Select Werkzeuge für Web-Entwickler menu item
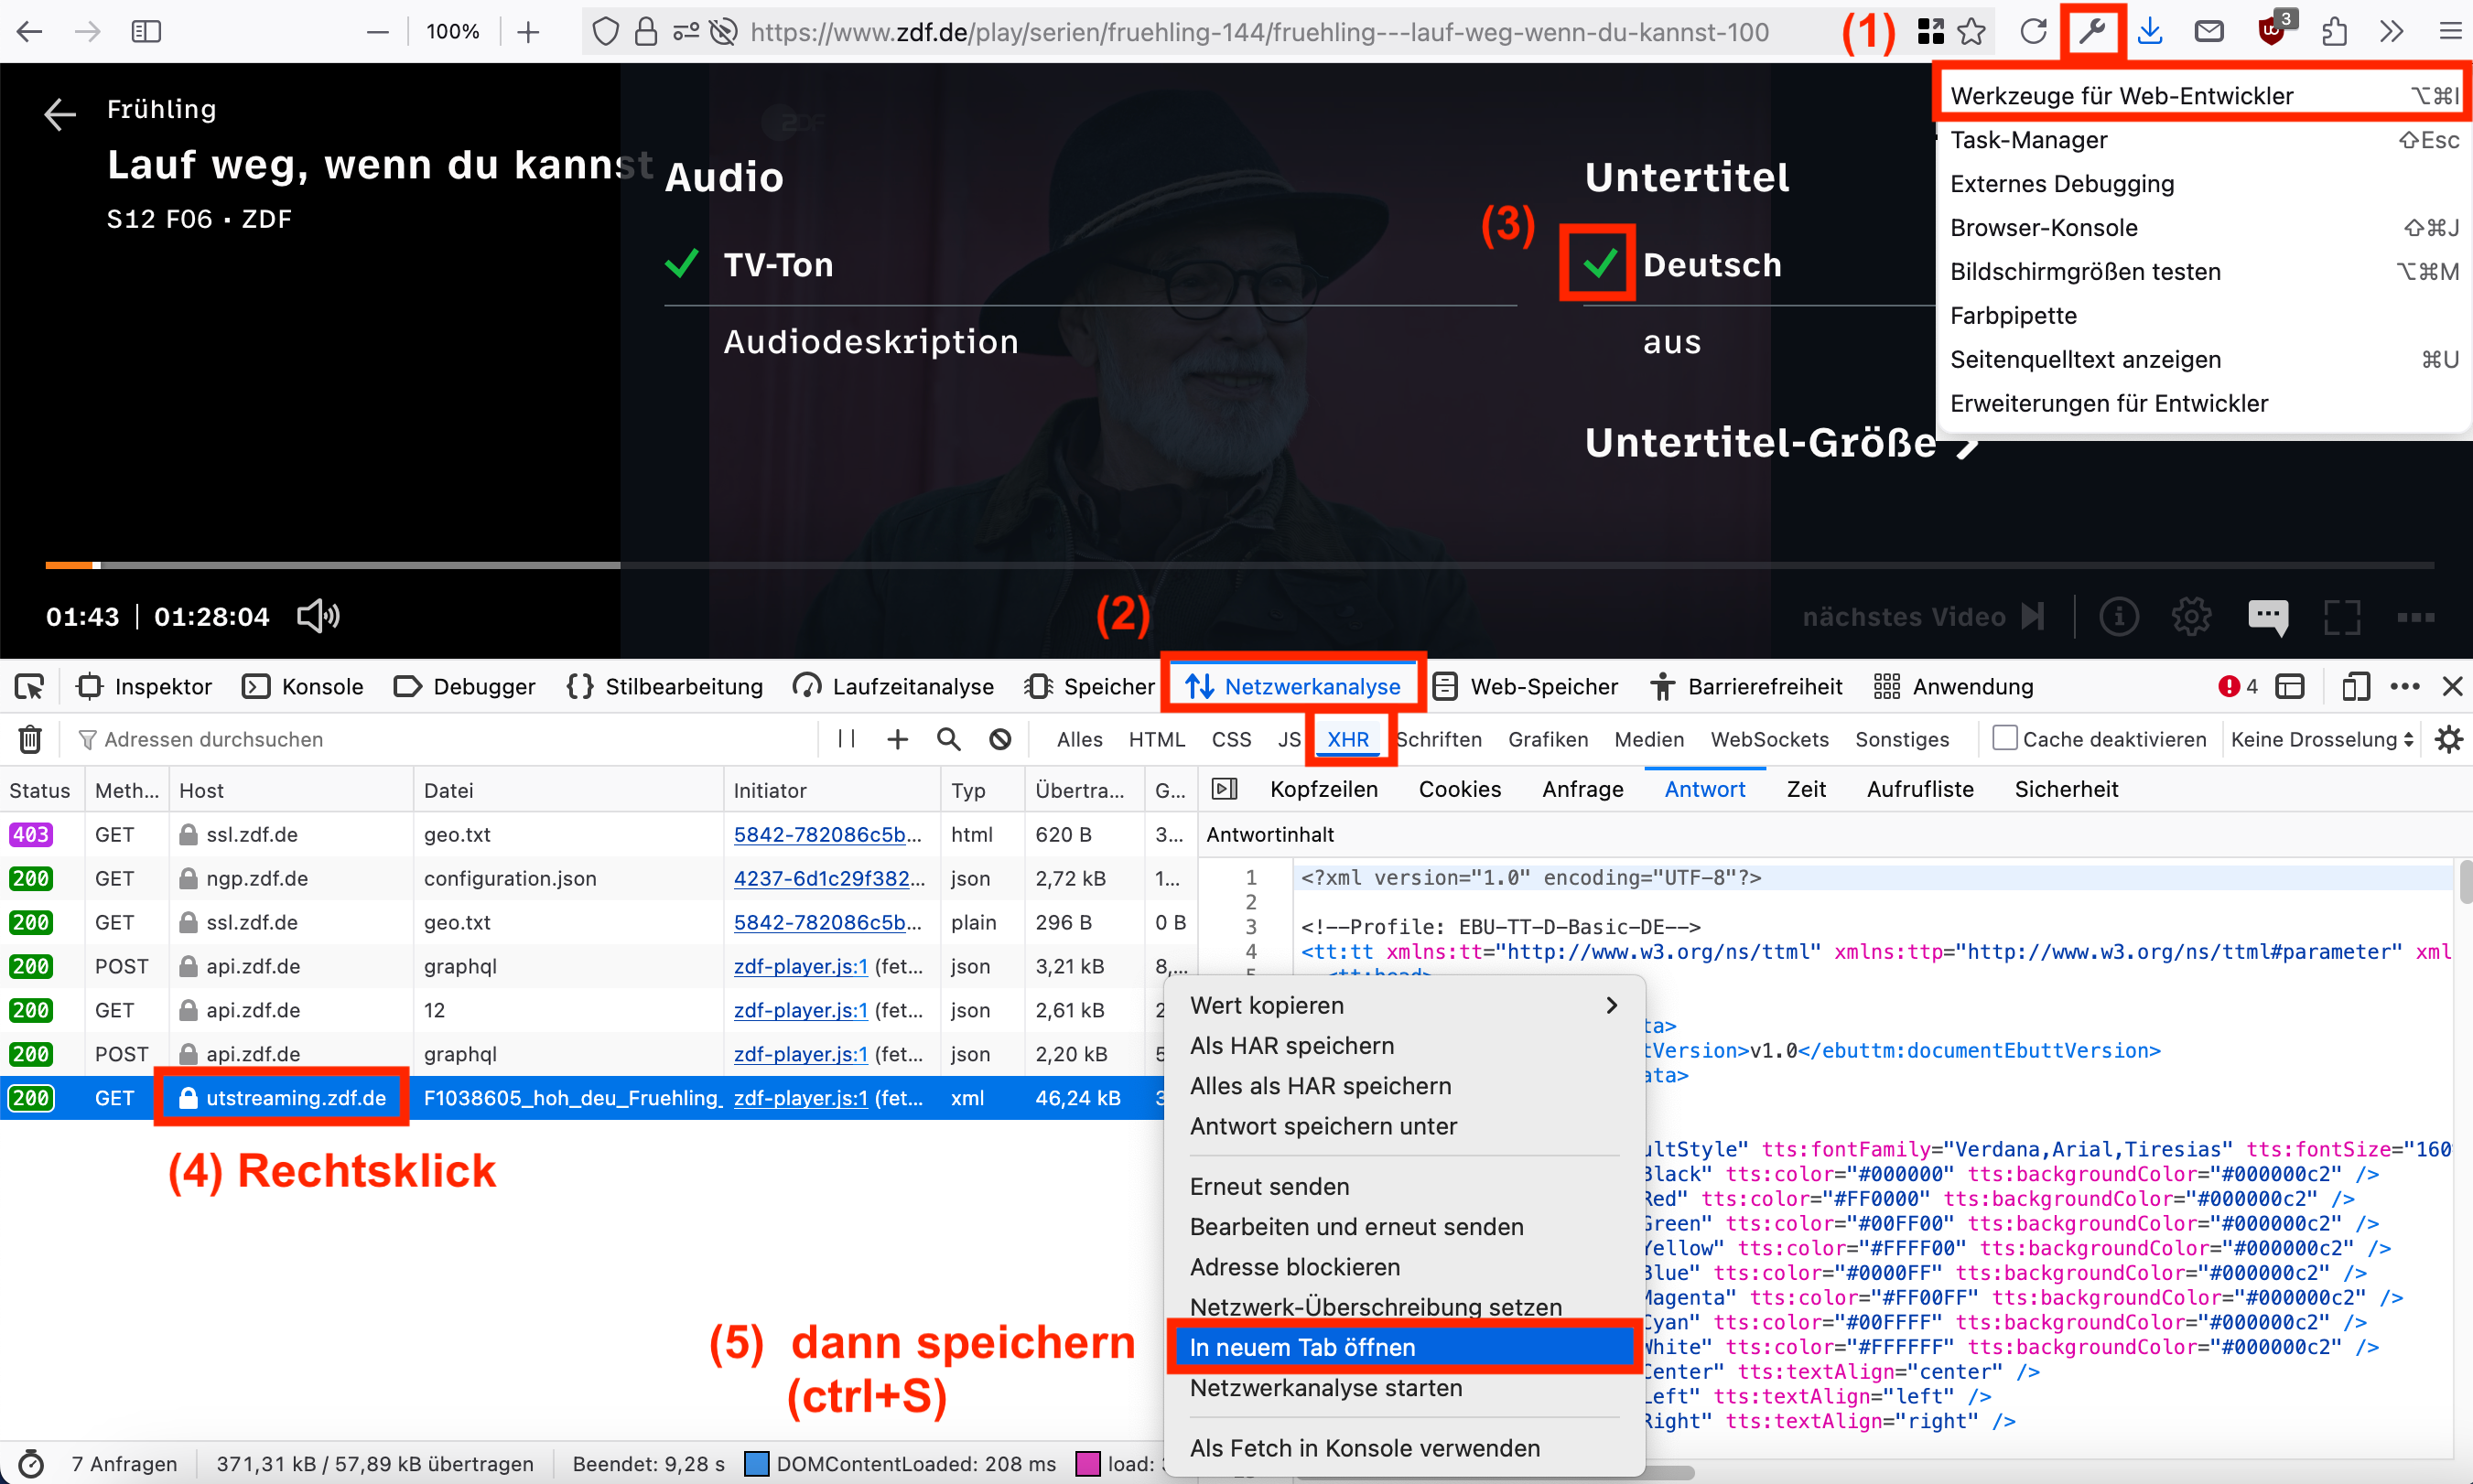 tap(2203, 96)
